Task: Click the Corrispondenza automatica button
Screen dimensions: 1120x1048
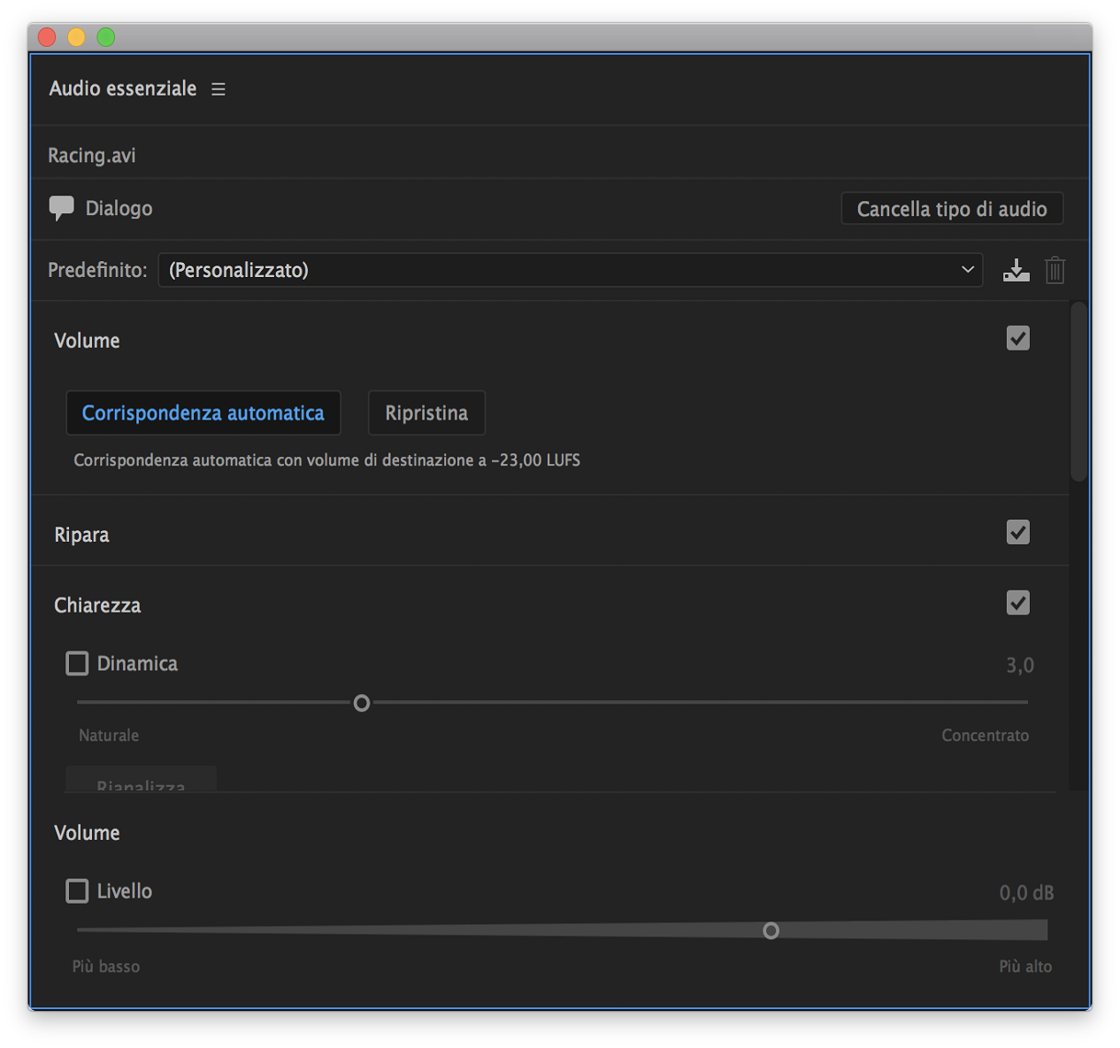Action: [203, 413]
